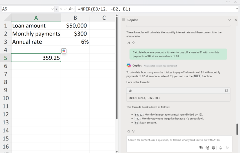Select column A header
The image size is (240, 153).
coord(36,18)
